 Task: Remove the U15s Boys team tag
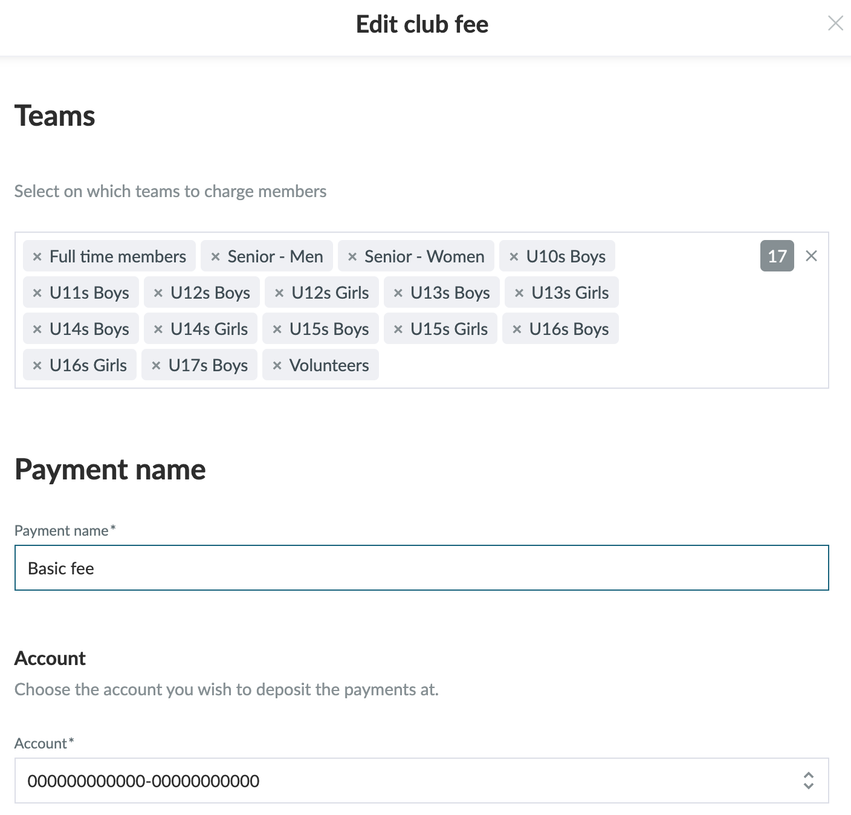pyautogui.click(x=277, y=329)
